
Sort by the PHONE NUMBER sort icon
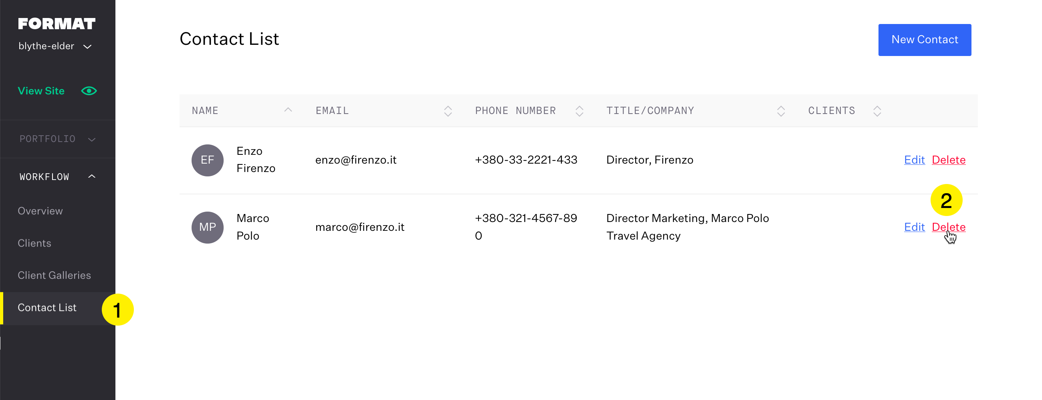pyautogui.click(x=579, y=110)
